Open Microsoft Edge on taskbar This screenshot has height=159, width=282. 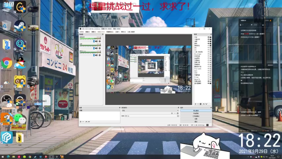(x=8, y=157)
